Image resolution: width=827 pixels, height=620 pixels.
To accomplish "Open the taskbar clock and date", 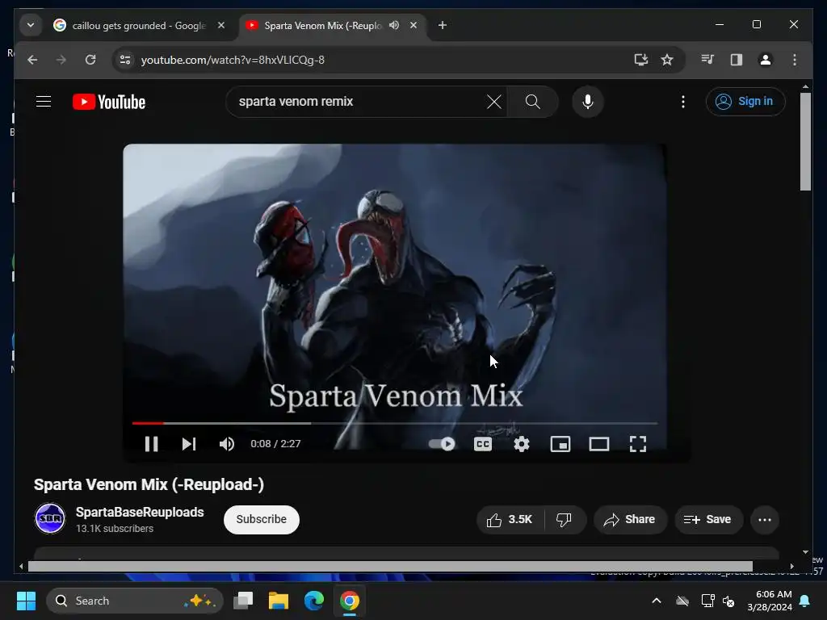I will [770, 601].
